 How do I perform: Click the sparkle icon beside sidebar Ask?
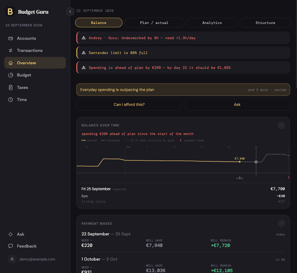tap(11, 234)
